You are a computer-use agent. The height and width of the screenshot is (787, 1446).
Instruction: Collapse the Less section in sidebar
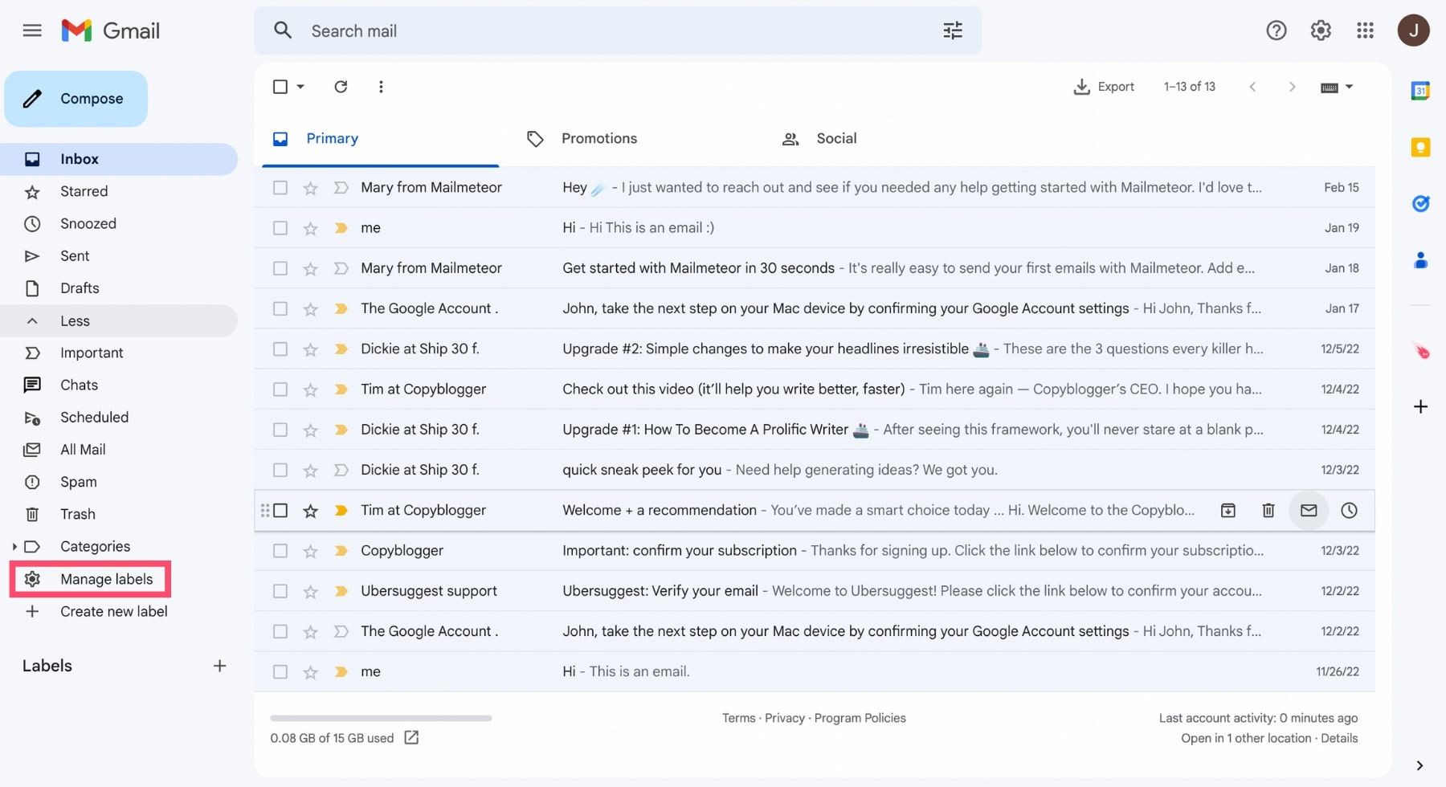(119, 320)
